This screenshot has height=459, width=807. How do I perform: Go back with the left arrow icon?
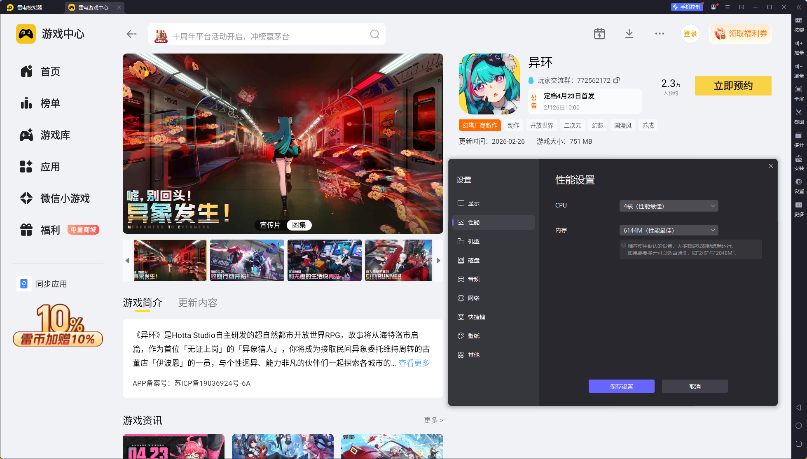131,34
